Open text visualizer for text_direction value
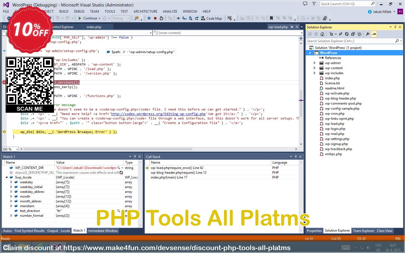 click(x=118, y=211)
